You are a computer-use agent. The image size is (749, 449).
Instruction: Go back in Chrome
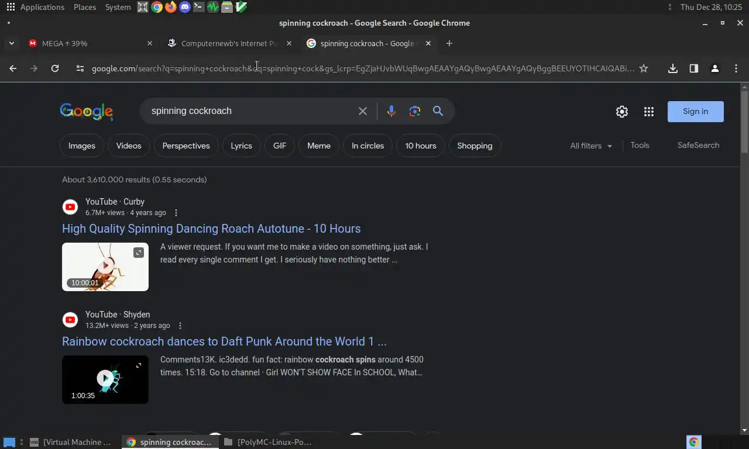coord(13,68)
